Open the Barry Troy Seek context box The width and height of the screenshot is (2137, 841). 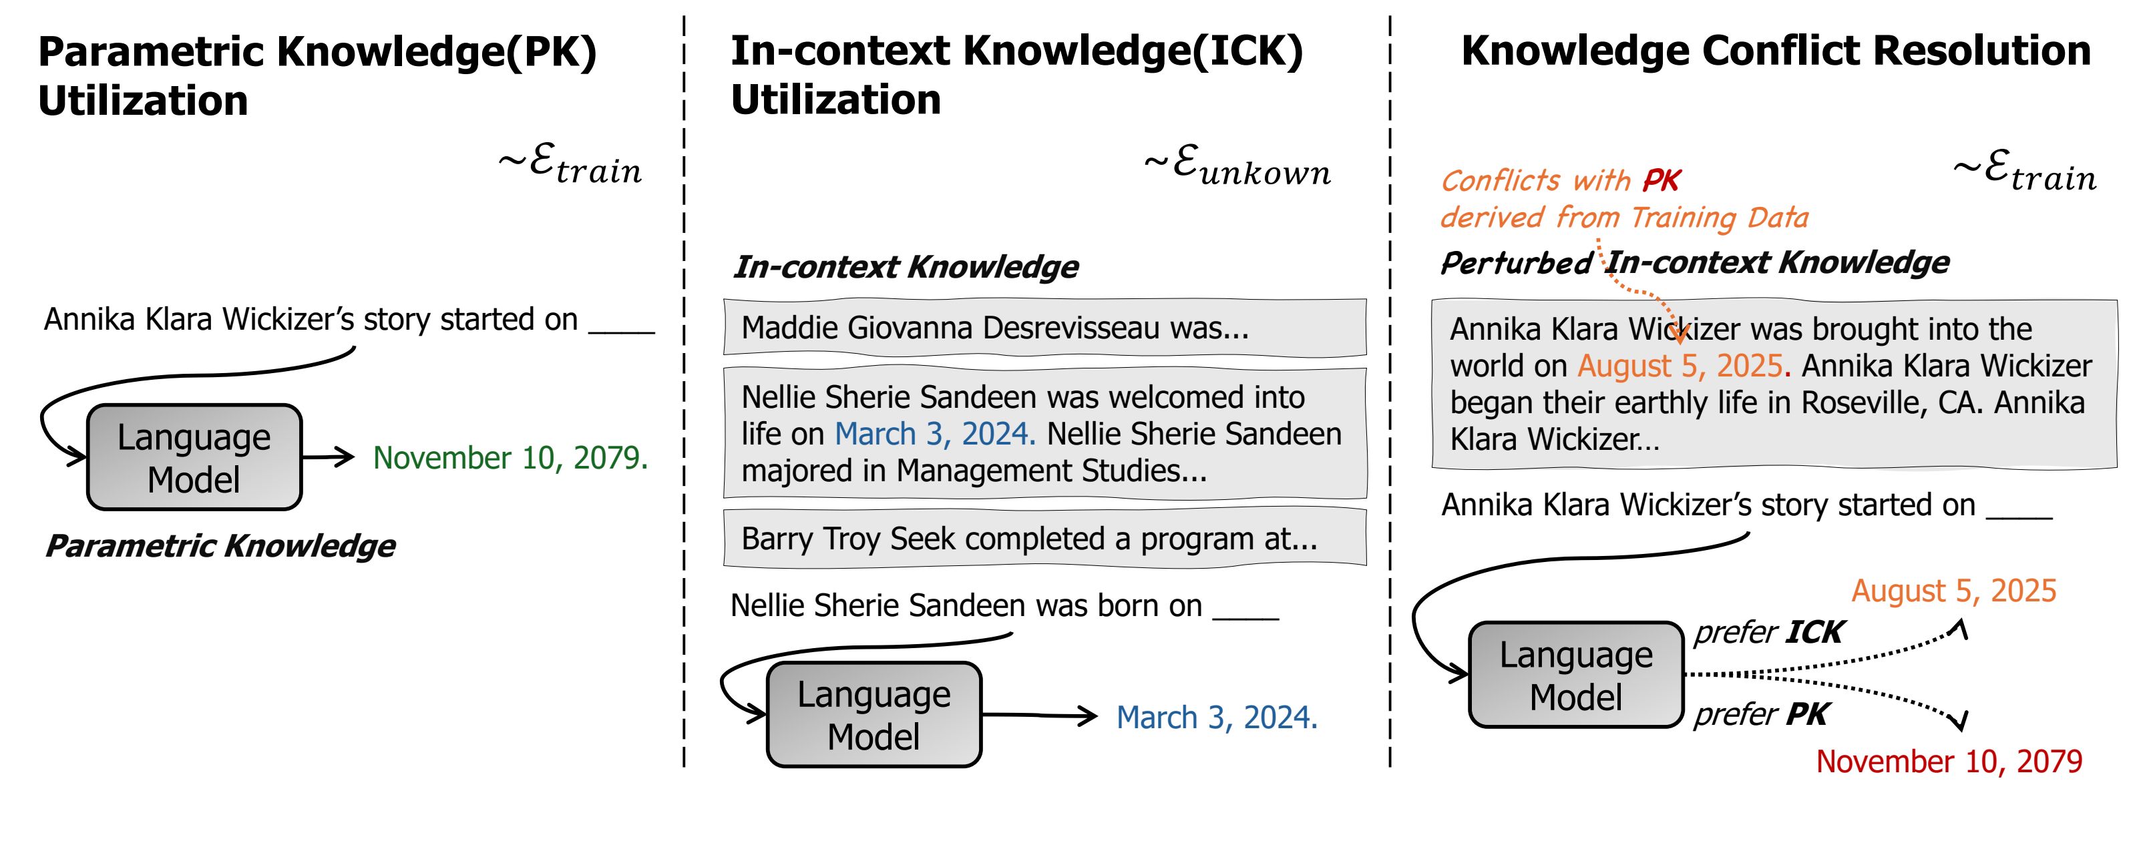[1044, 539]
